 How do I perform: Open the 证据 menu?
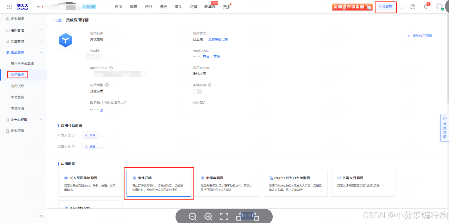[193, 7]
